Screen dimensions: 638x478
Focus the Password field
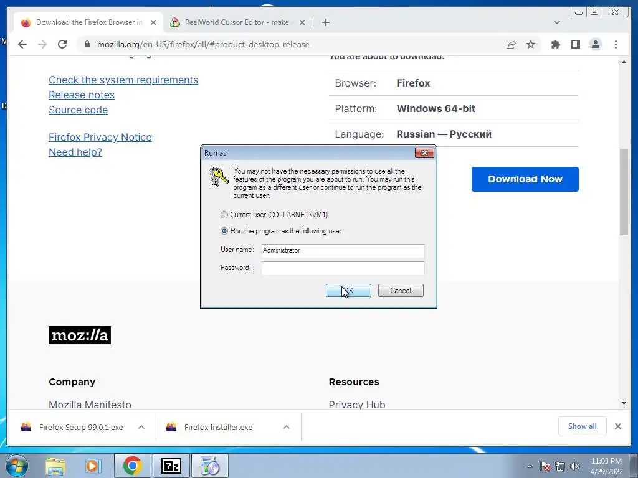(x=343, y=268)
